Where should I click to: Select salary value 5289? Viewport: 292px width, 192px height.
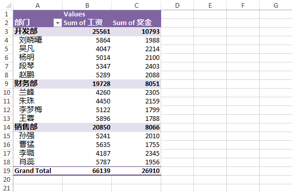pyautogui.click(x=103, y=75)
